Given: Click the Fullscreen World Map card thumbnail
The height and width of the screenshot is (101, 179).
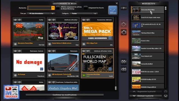Looking at the screenshot, I should [98, 63].
